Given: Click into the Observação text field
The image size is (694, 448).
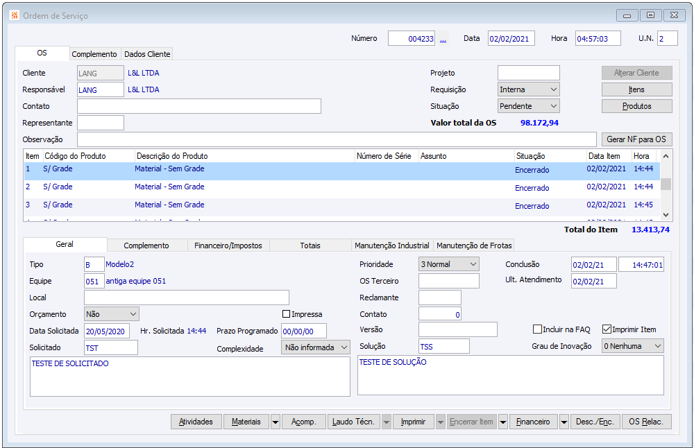Looking at the screenshot, I should click(x=336, y=139).
